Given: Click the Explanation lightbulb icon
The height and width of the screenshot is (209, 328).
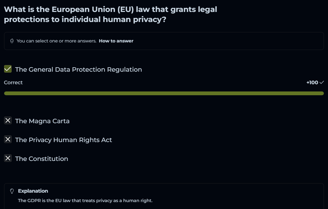Looking at the screenshot, I should pos(12,191).
